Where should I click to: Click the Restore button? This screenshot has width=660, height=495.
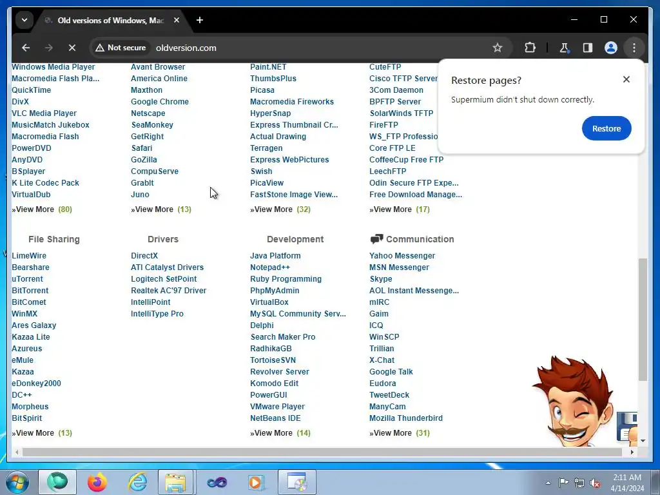click(607, 128)
